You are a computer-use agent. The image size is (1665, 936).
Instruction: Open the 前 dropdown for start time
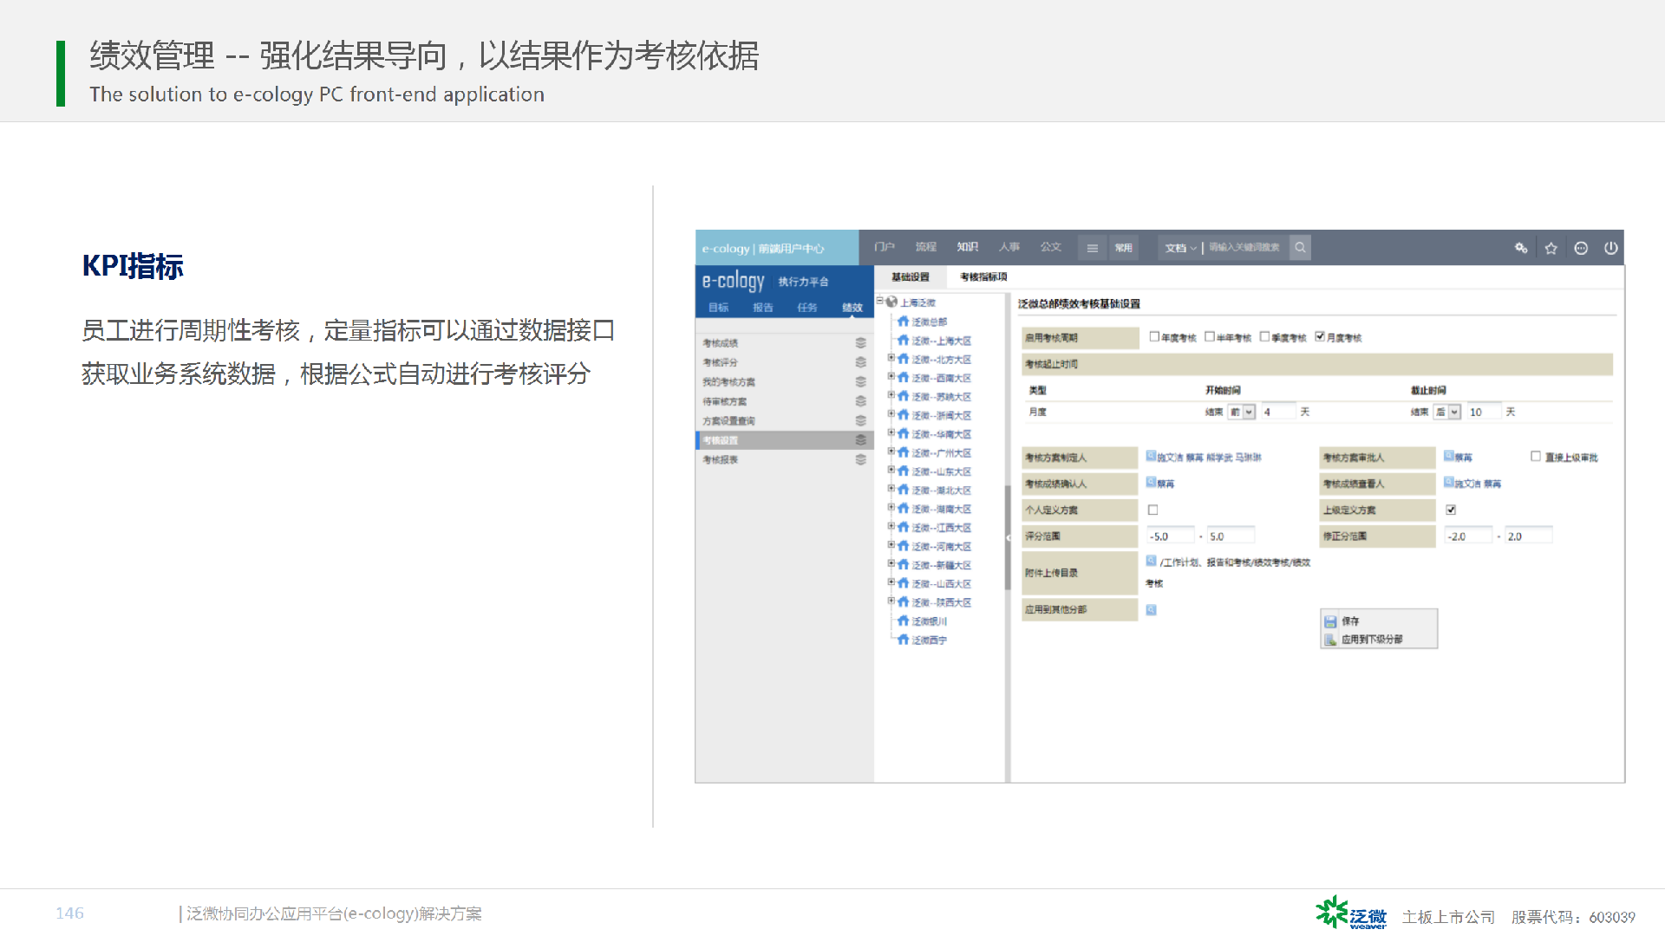tap(1242, 412)
